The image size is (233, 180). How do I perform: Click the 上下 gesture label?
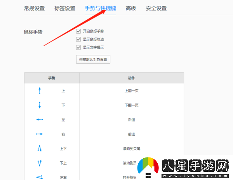click(63, 149)
